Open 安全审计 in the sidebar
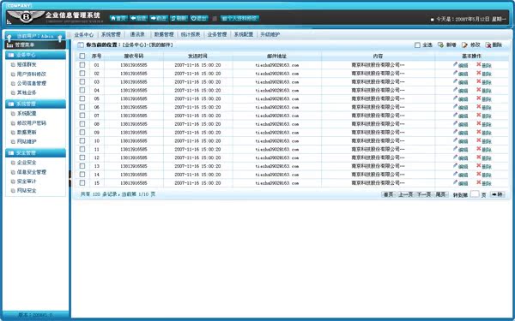 pos(27,181)
